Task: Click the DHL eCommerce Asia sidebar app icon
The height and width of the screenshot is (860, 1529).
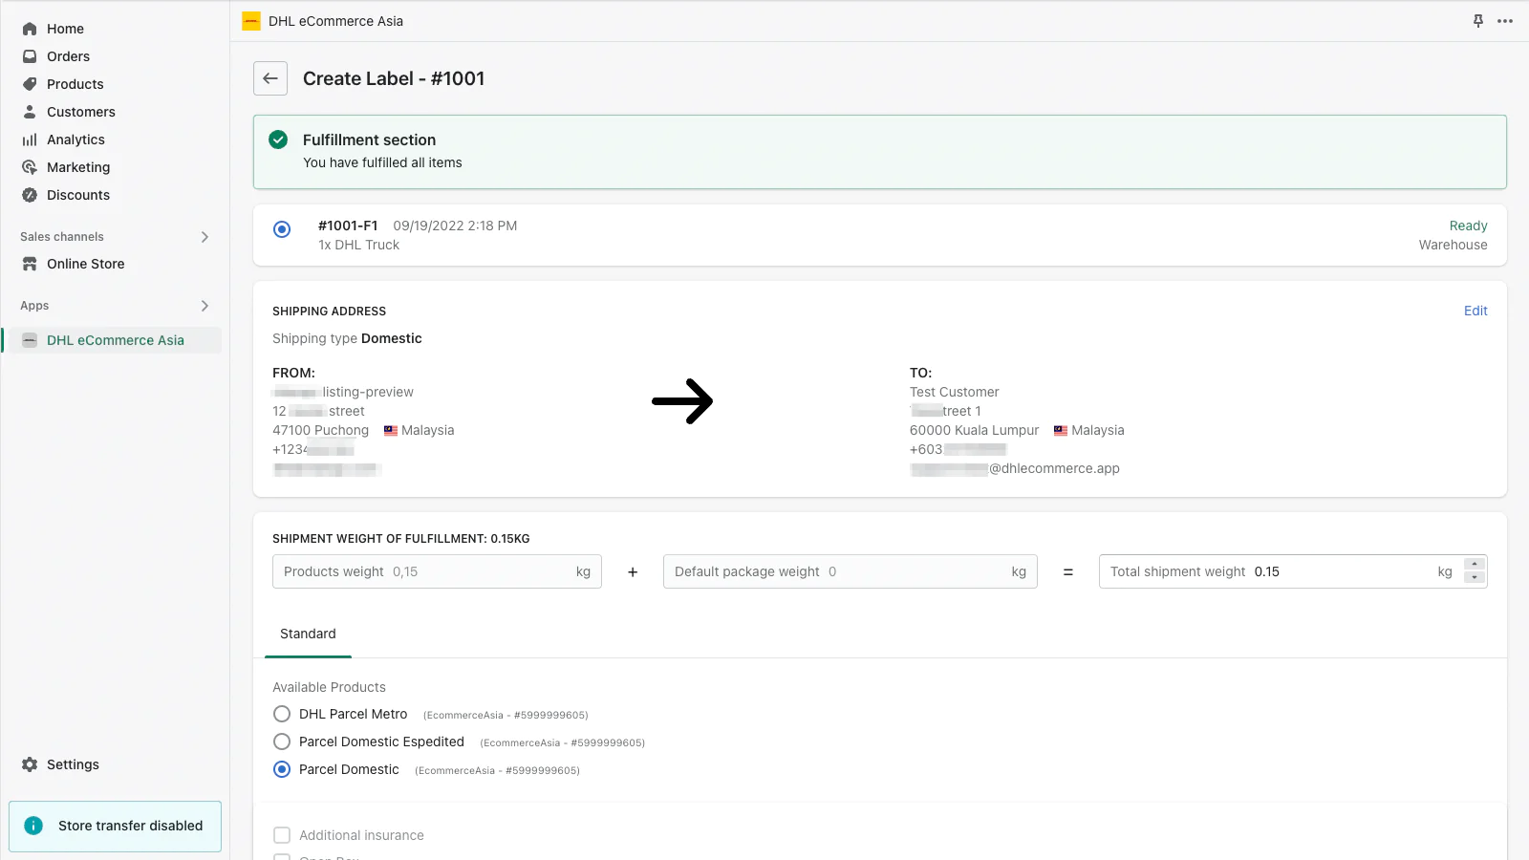Action: tap(30, 340)
